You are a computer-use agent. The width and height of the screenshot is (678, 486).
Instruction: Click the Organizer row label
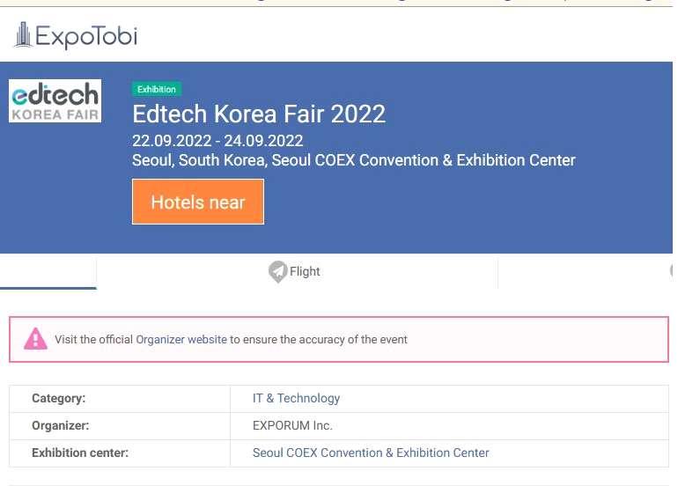point(61,425)
